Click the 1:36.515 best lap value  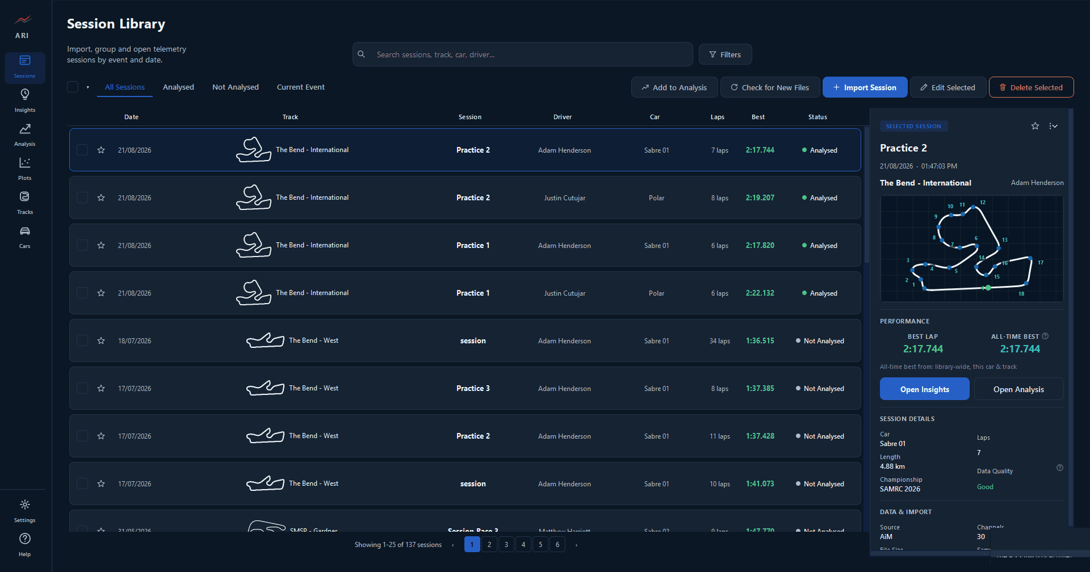(760, 340)
